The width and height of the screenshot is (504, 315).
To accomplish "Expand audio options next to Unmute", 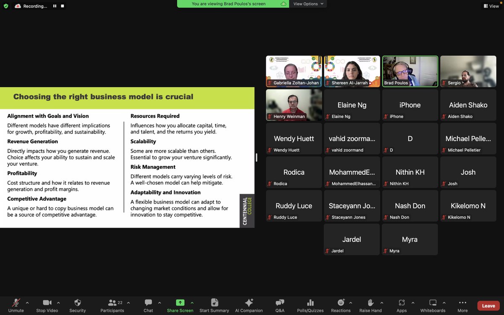I will (x=27, y=302).
